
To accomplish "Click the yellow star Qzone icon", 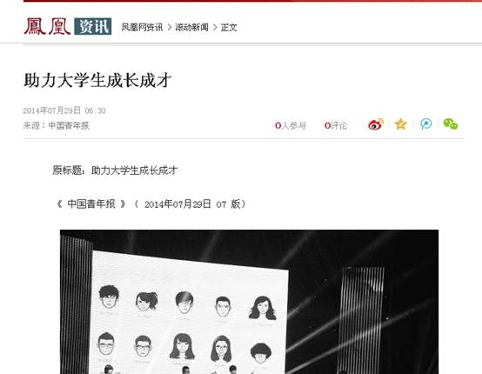I will 400,124.
